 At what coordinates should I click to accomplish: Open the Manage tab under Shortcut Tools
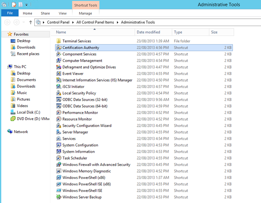click(x=85, y=13)
